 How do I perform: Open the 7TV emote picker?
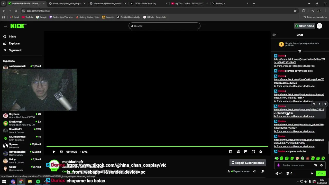tap(316, 165)
